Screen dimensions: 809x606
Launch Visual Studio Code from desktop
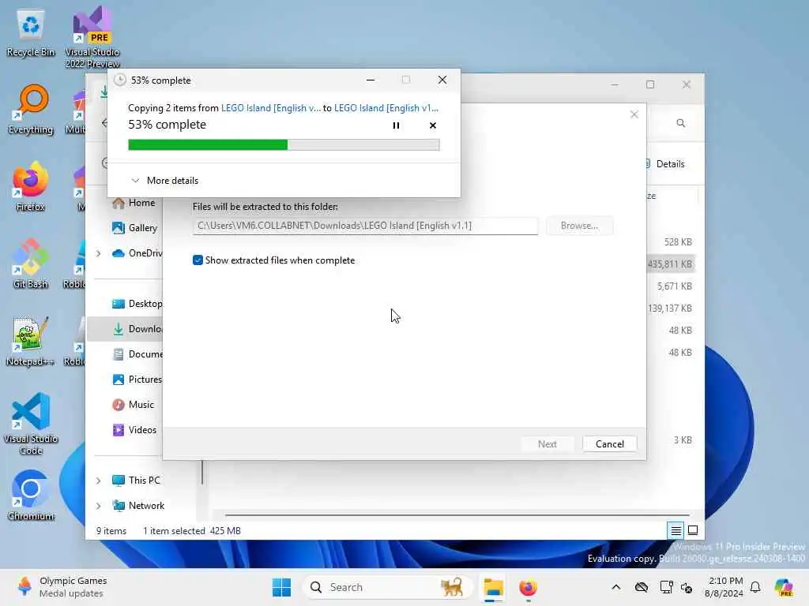coord(31,424)
